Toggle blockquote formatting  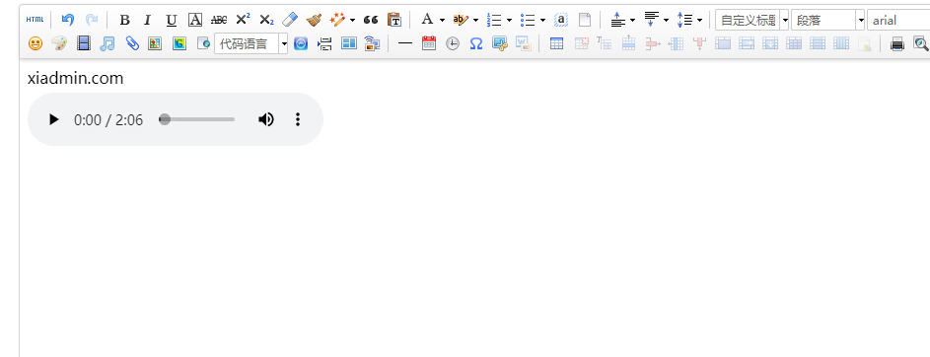coord(371,20)
